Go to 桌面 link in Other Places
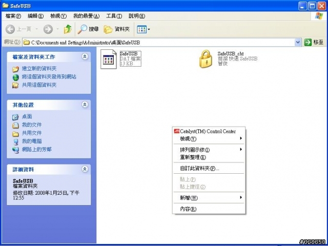The width and height of the screenshot is (328, 246). click(x=27, y=116)
